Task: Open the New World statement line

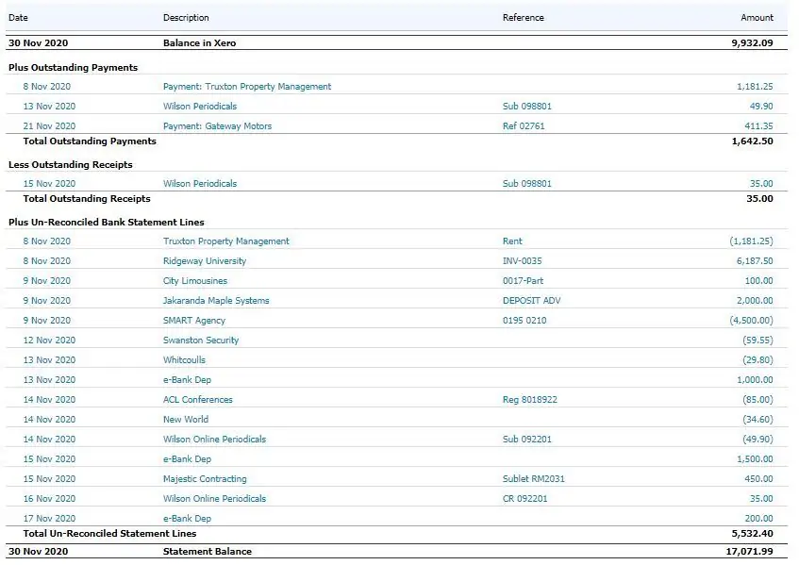Action: coord(186,421)
